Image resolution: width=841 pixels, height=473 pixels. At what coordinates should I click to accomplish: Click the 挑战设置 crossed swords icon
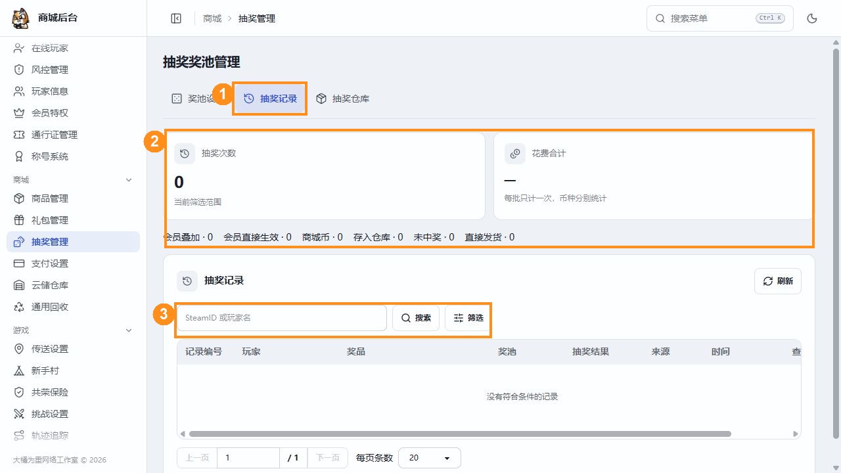(19, 414)
